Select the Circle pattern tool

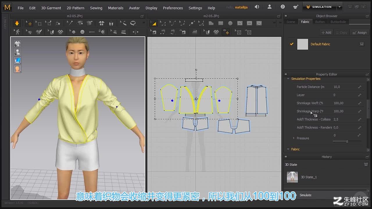click(230, 23)
